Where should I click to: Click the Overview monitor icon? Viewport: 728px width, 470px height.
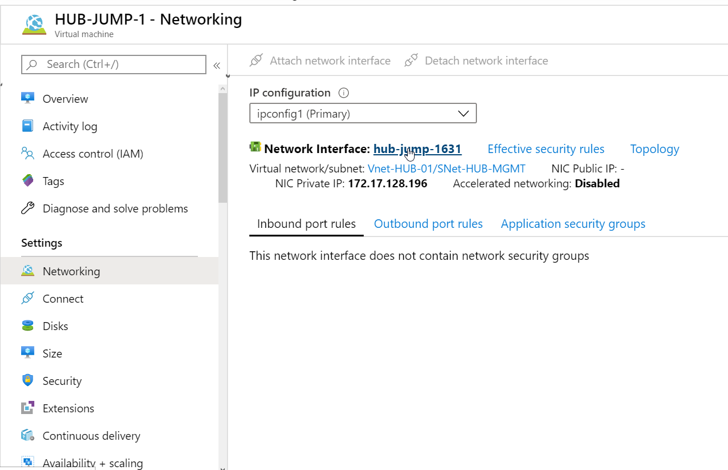click(28, 98)
